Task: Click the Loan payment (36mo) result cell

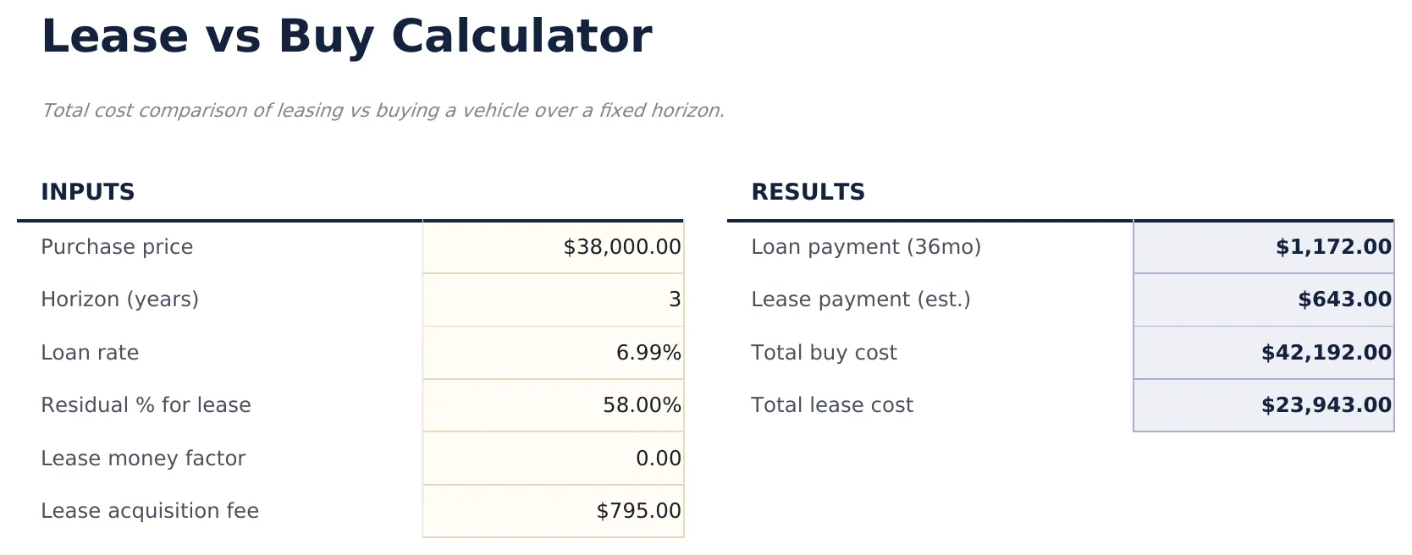Action: (x=1264, y=247)
